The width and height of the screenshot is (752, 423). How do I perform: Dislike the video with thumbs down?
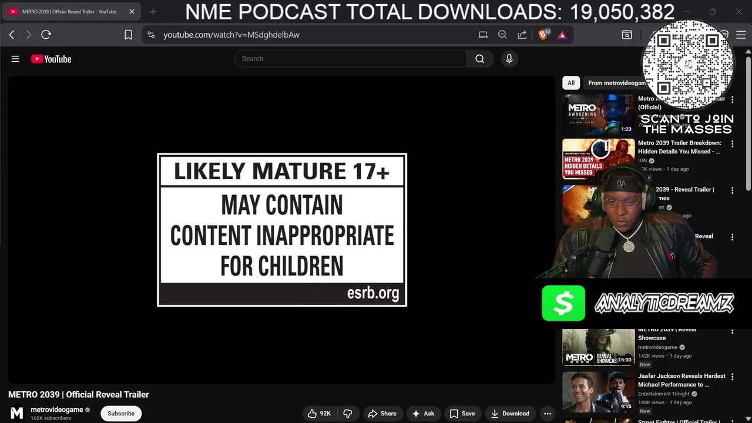coord(347,414)
